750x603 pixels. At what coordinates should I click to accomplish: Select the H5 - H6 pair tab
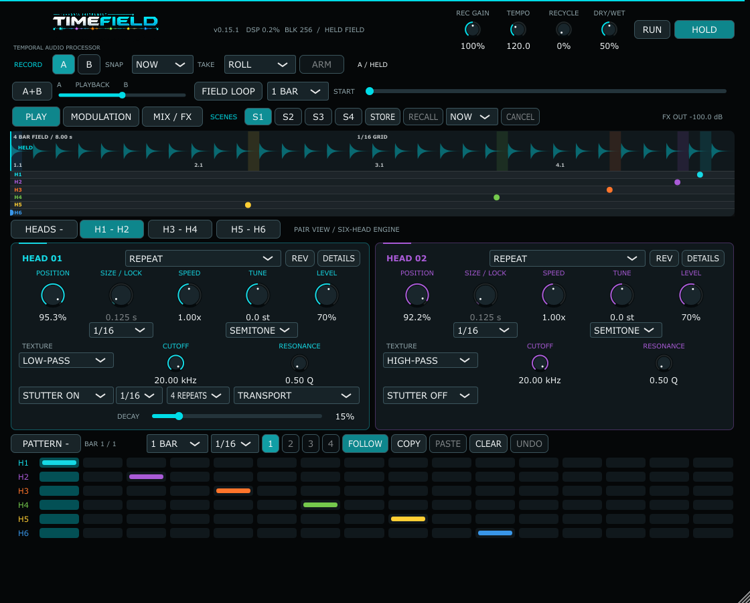248,229
